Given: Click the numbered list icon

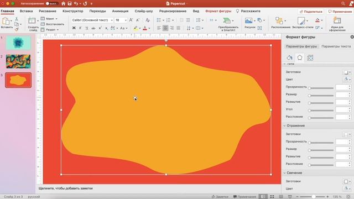Looking at the screenshot, I should pyautogui.click(x=168, y=20).
